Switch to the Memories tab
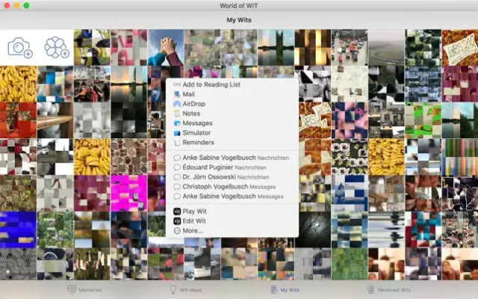The width and height of the screenshot is (478, 299). coord(84,289)
